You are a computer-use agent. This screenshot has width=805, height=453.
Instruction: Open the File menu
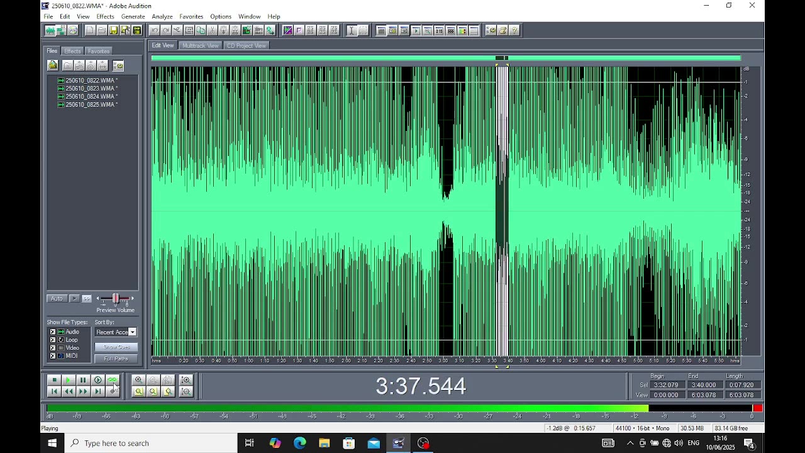point(48,16)
